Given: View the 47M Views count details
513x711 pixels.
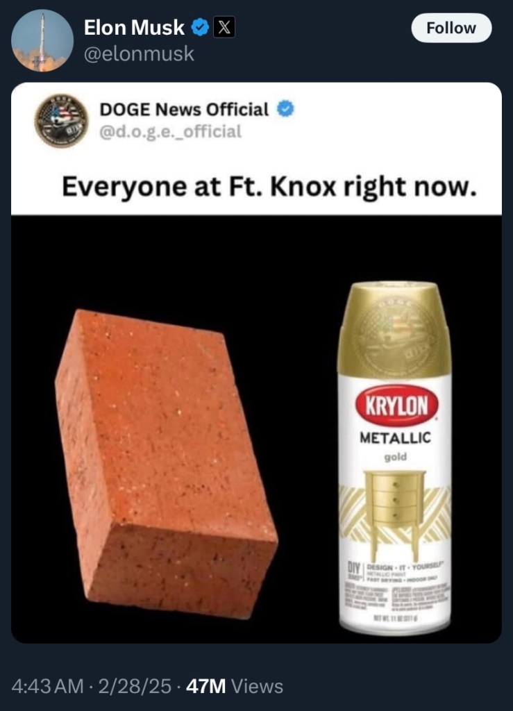Looking at the screenshot, I should [235, 686].
